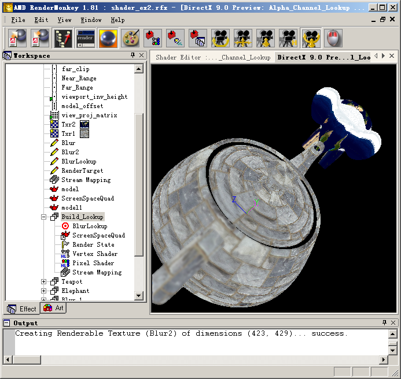Open the Window menu
The width and height of the screenshot is (401, 379).
(91, 20)
